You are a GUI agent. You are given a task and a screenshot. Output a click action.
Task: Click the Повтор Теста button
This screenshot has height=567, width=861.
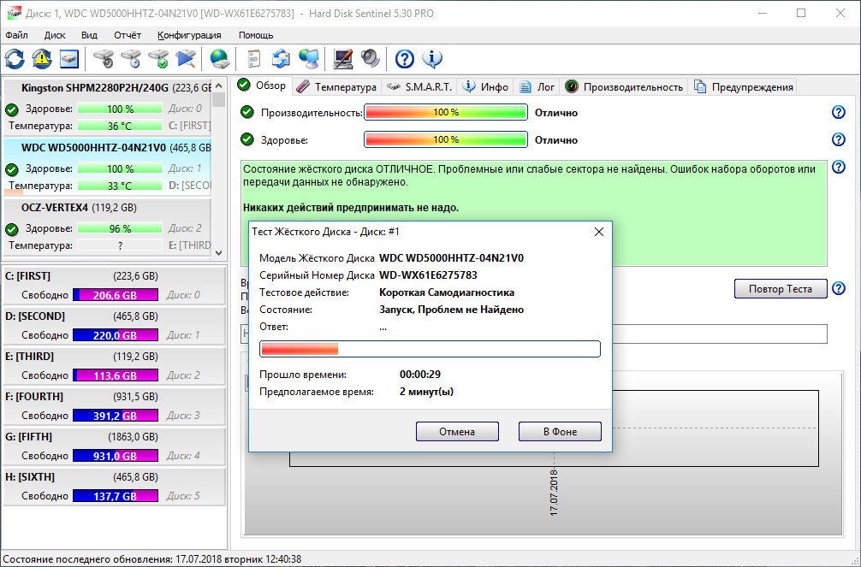pos(781,289)
